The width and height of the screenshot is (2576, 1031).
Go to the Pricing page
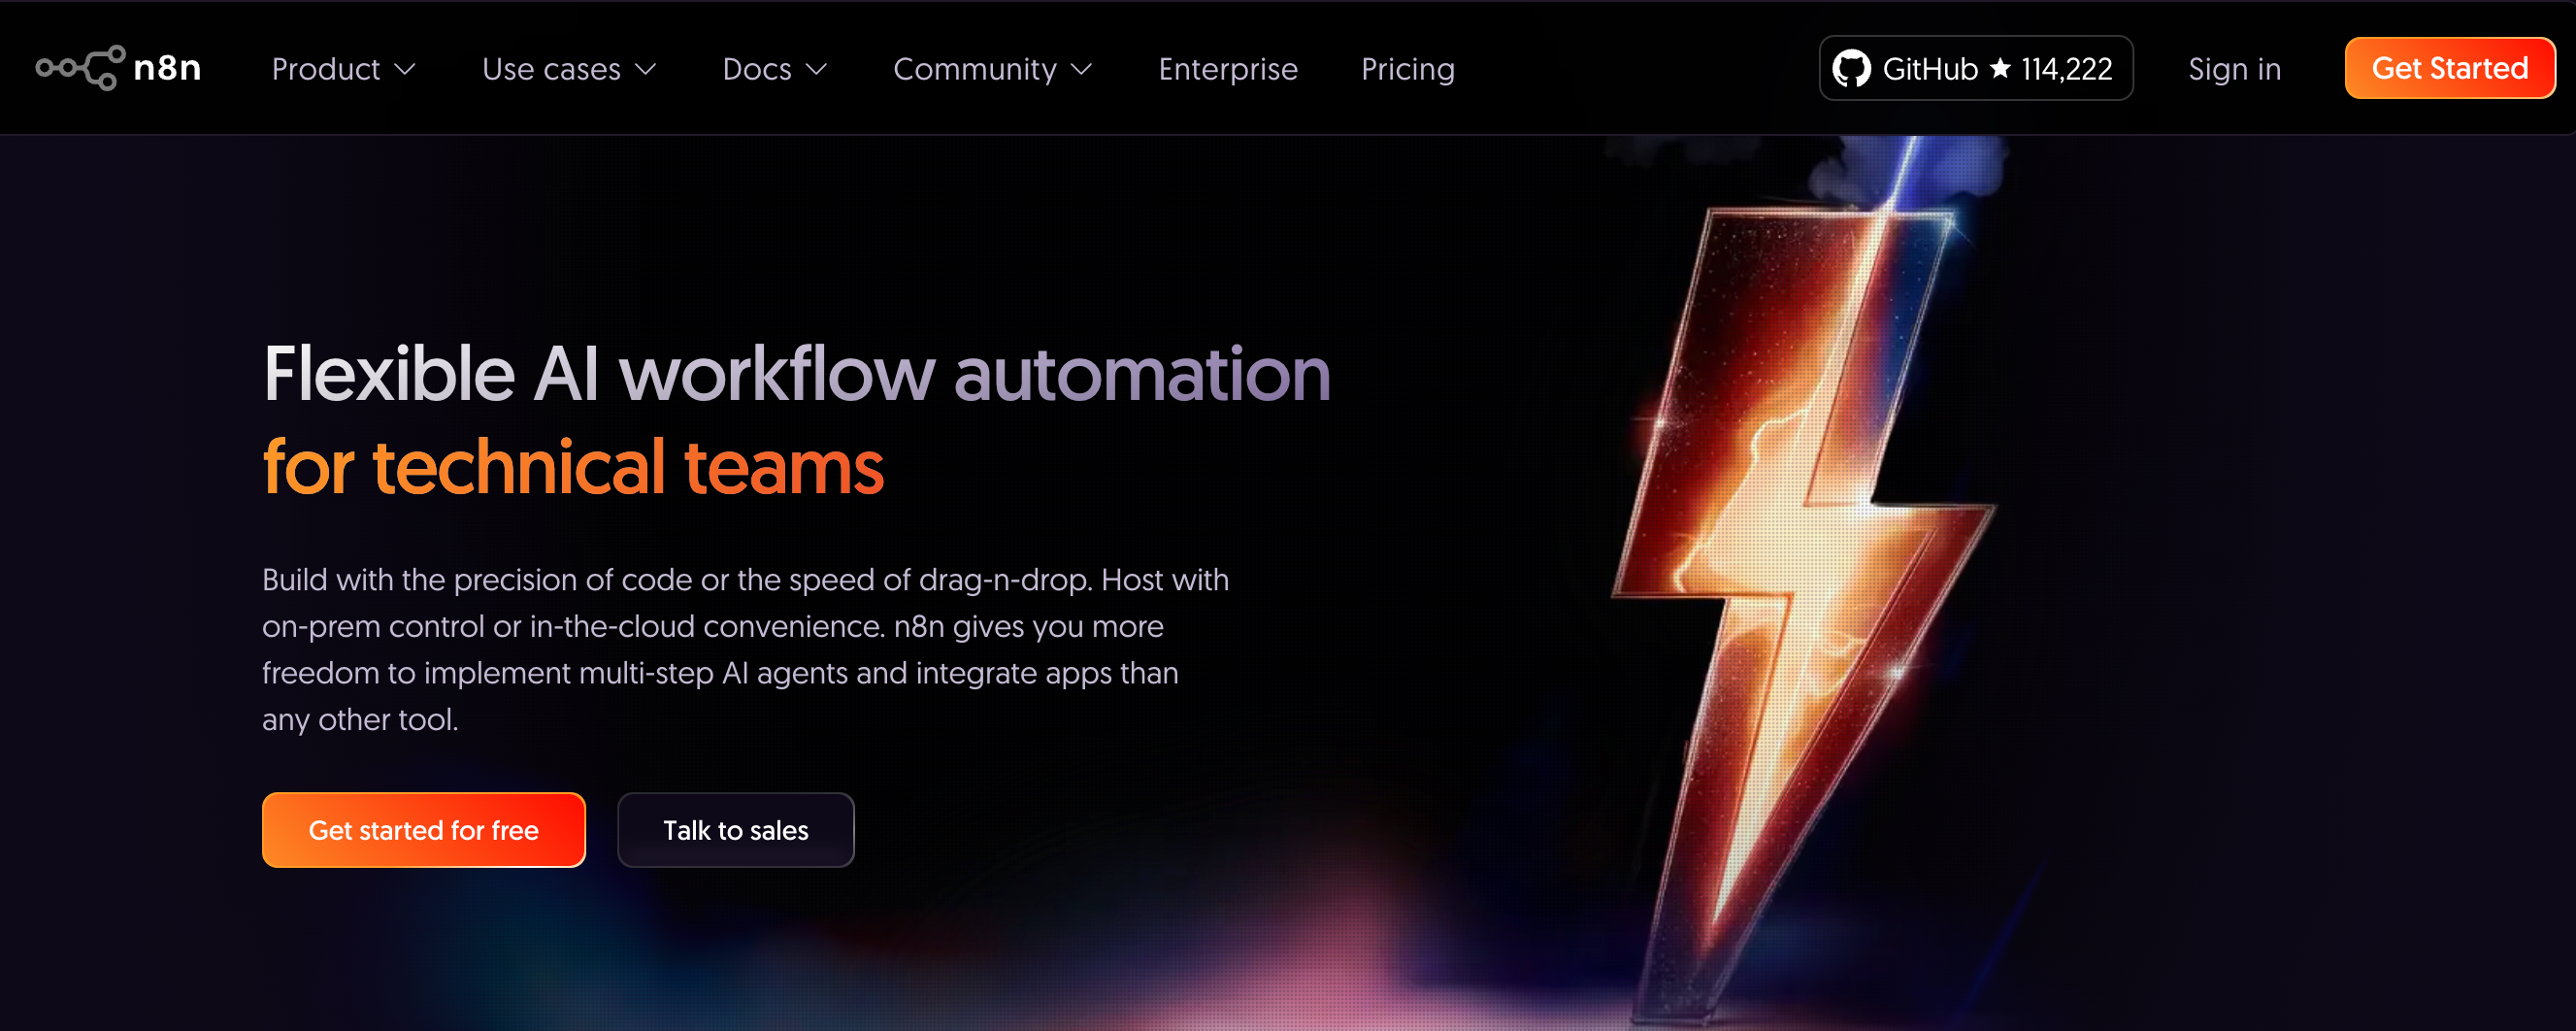1408,69
